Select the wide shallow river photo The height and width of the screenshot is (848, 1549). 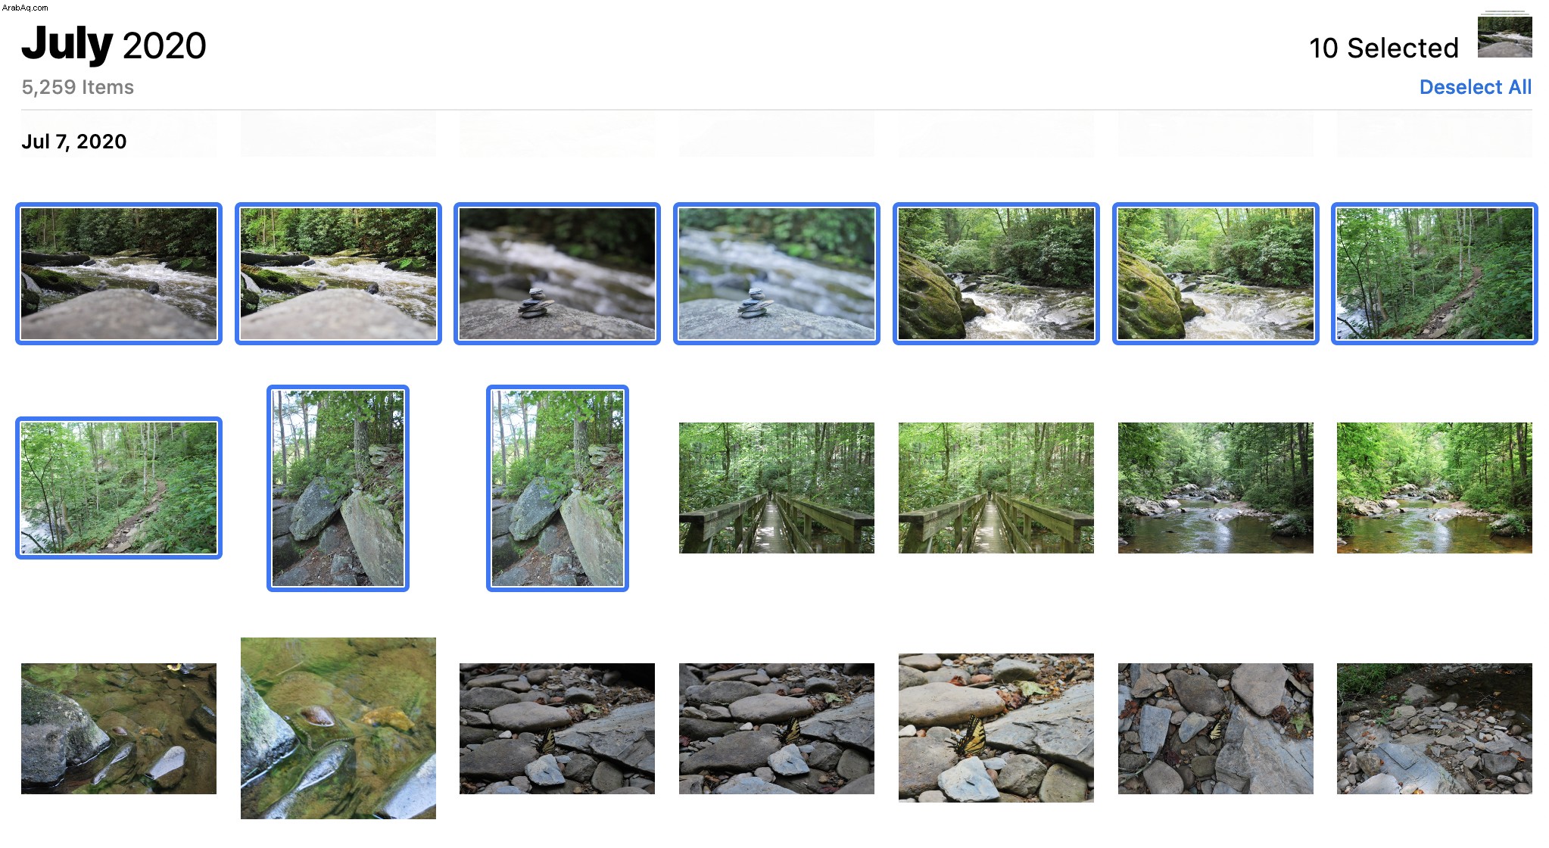click(x=1216, y=488)
